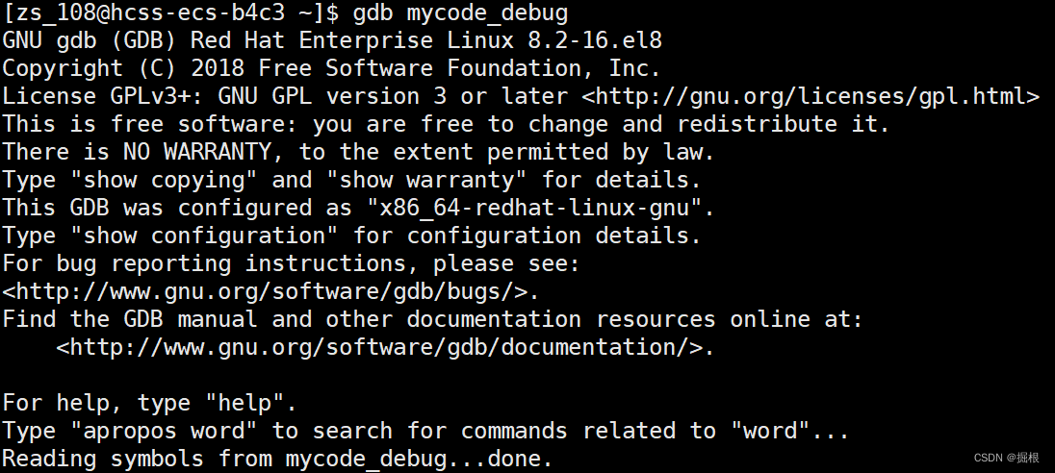Click the NO WARRANTY text
Screen dimensions: 1055x473
tap(197, 152)
